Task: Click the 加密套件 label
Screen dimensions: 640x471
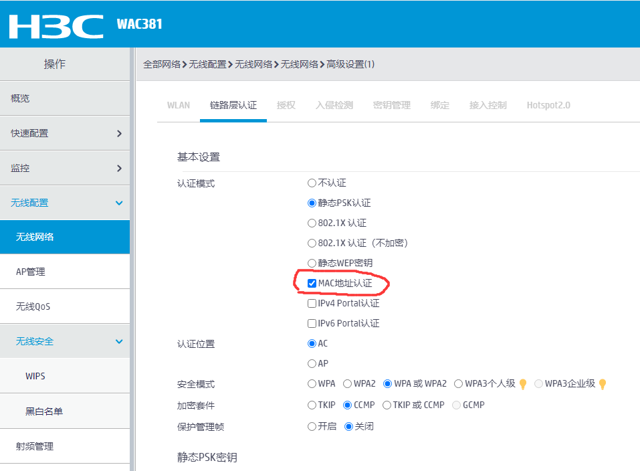Action: pos(196,405)
